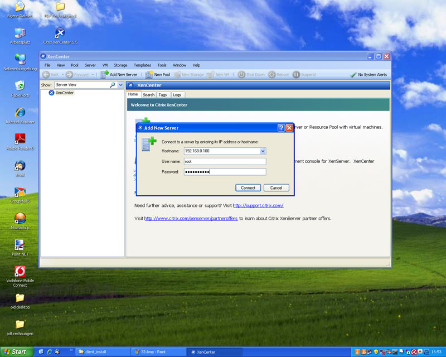Viewport: 446px width, 357px height.
Task: Expand the Server View dropdown arrow
Action: click(120, 85)
